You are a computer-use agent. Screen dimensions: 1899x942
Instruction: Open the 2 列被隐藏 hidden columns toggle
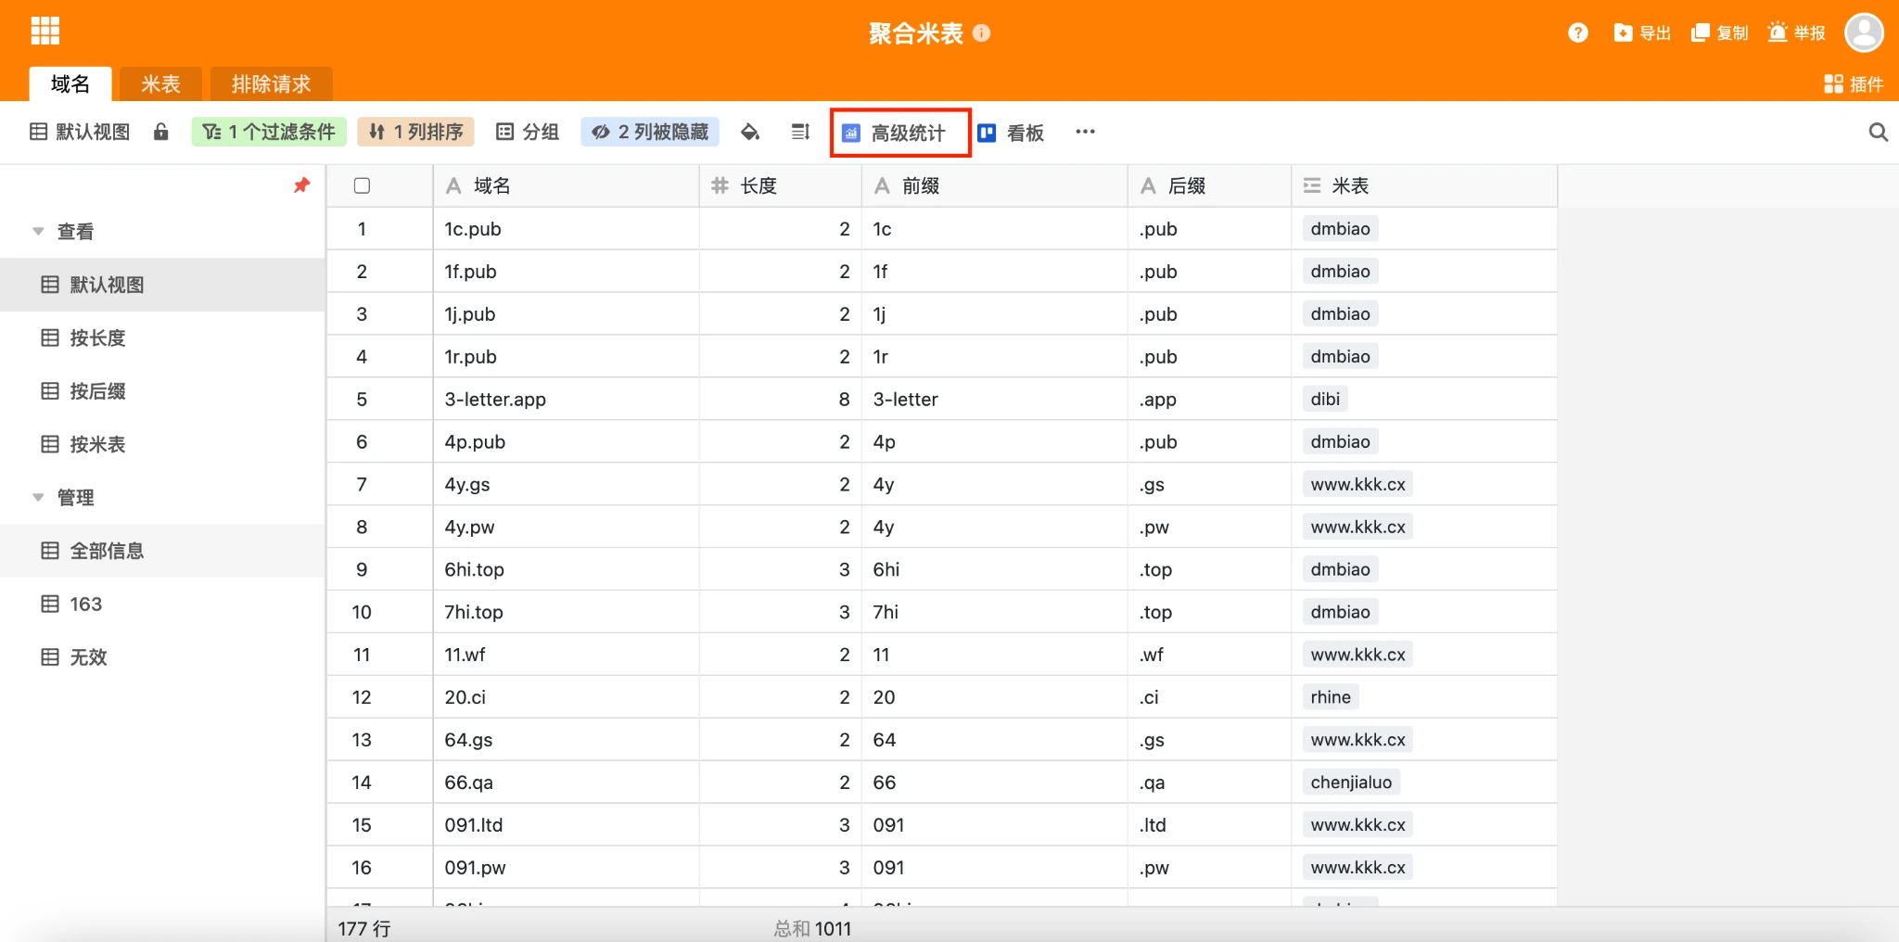click(650, 132)
